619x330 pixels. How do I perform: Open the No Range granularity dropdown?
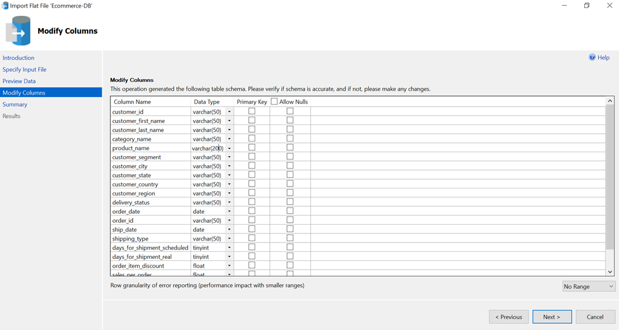click(589, 286)
